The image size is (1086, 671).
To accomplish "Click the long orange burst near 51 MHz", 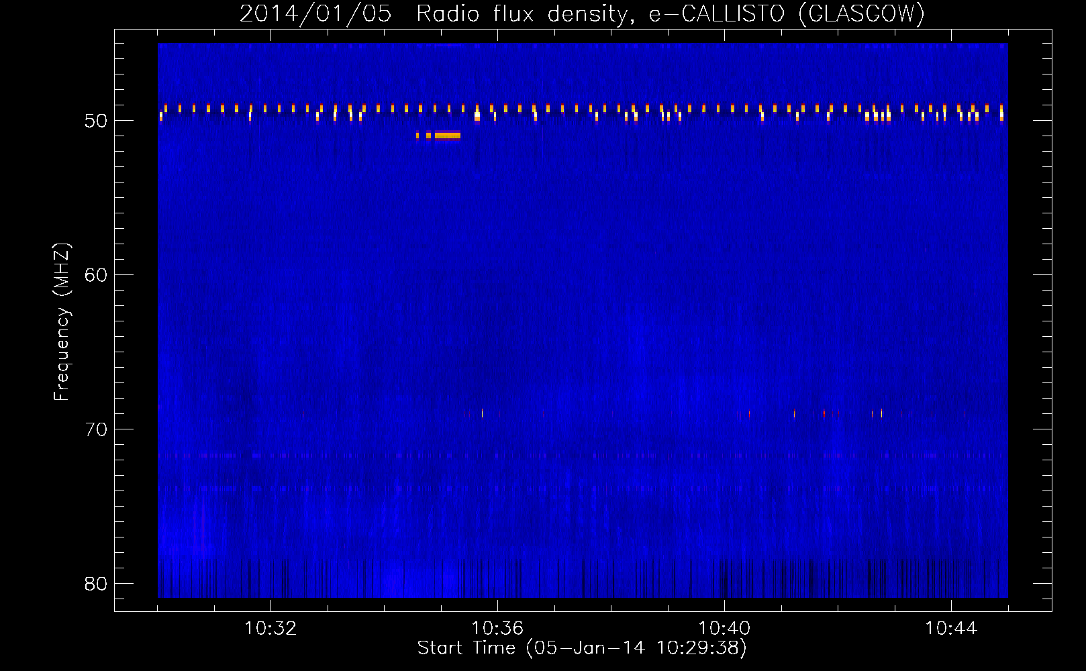I will point(447,136).
